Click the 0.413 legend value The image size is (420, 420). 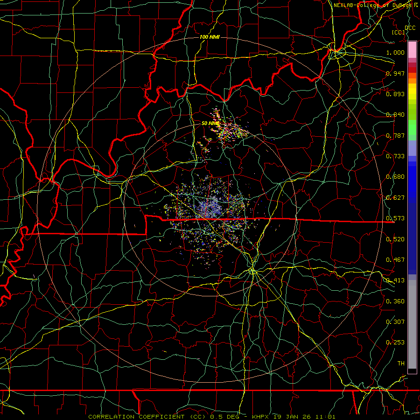[395, 280]
